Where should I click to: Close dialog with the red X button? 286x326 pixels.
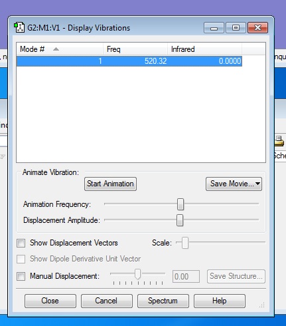click(x=258, y=28)
